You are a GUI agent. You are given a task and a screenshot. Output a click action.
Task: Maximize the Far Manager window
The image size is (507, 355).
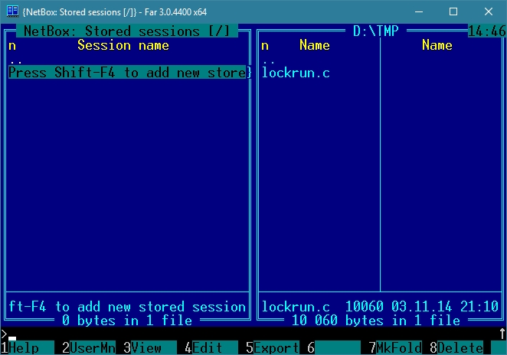point(453,11)
